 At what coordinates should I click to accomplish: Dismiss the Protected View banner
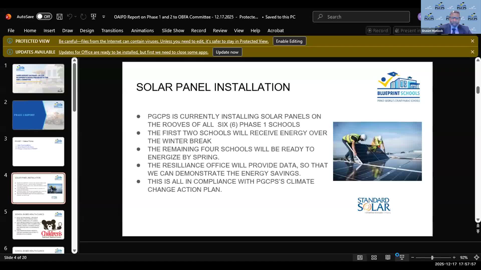[x=472, y=41]
